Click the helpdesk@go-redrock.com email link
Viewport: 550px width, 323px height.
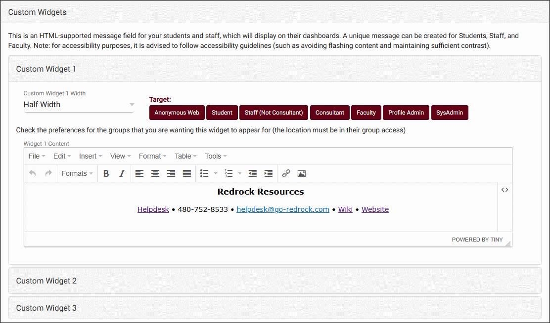[x=283, y=209]
